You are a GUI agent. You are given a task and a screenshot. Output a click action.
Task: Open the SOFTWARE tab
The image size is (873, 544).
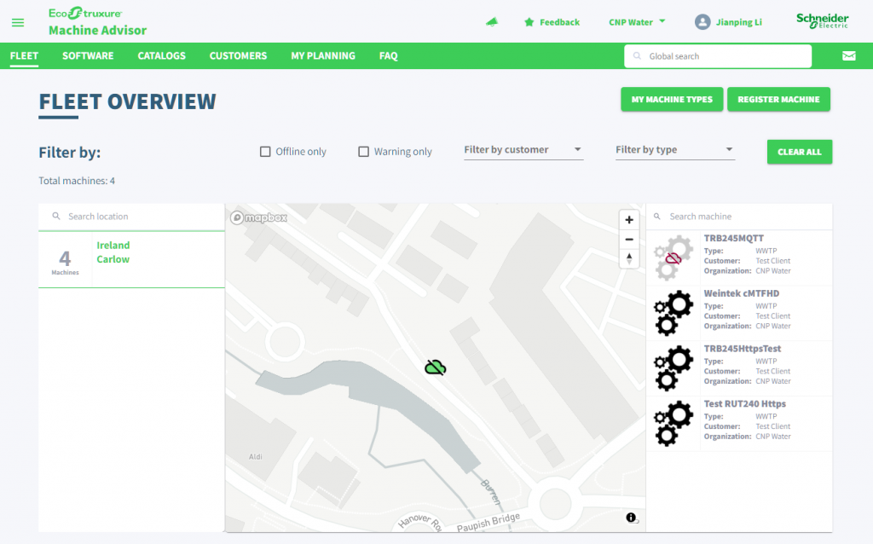88,55
